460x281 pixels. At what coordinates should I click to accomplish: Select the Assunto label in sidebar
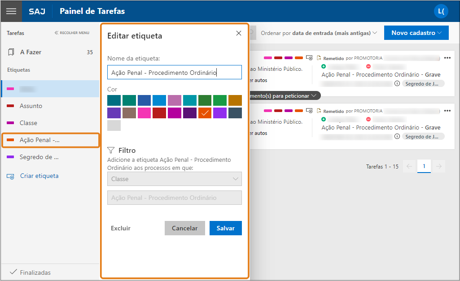(31, 106)
